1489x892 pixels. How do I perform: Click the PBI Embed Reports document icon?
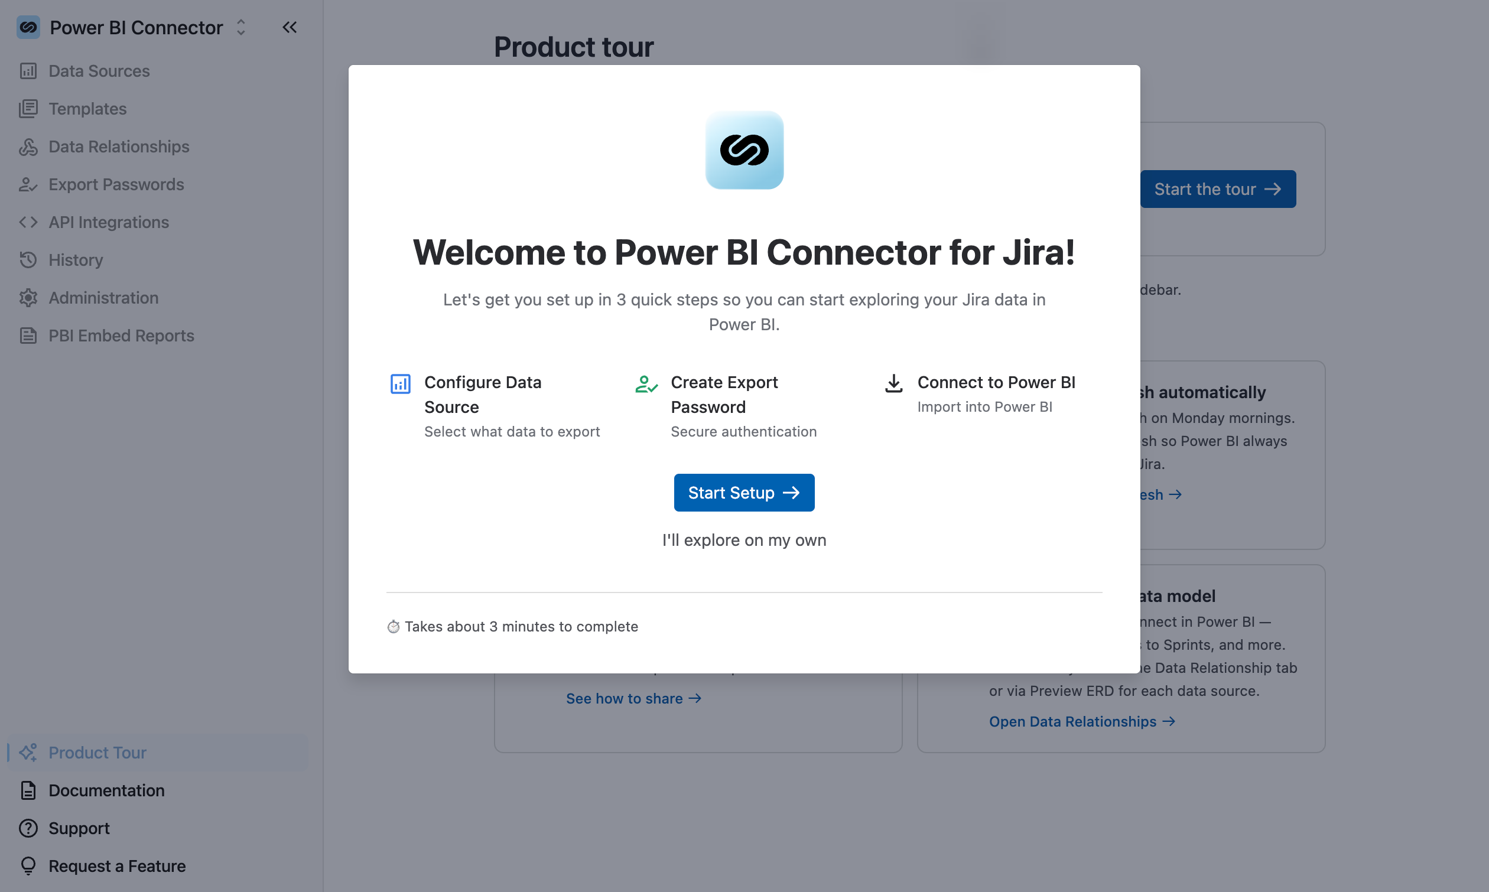[28, 336]
